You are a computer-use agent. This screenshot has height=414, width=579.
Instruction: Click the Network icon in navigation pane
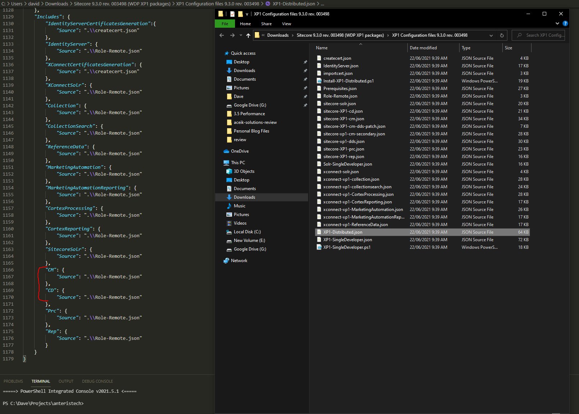coord(226,261)
